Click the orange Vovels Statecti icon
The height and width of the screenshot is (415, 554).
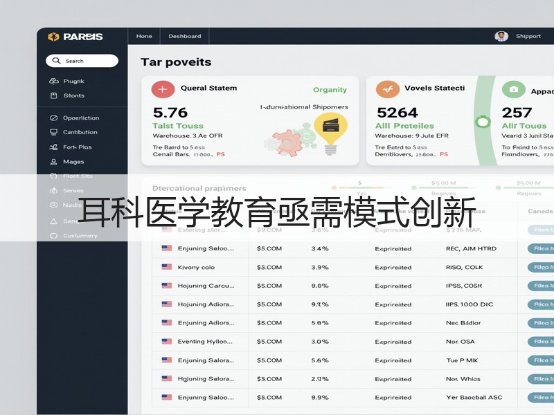click(388, 89)
